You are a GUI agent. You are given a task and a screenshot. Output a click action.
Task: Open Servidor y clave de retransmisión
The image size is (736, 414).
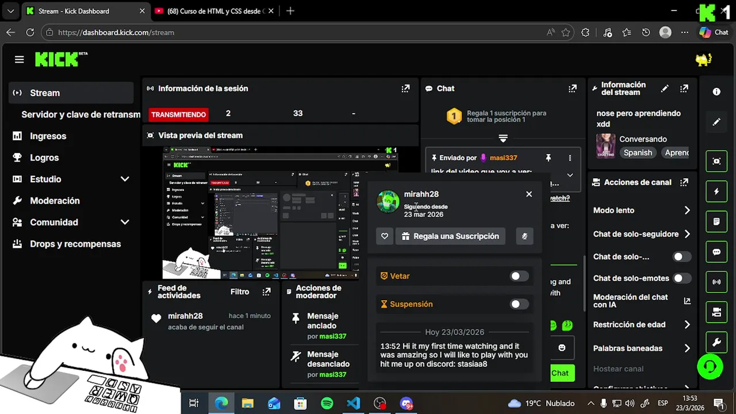pyautogui.click(x=80, y=114)
